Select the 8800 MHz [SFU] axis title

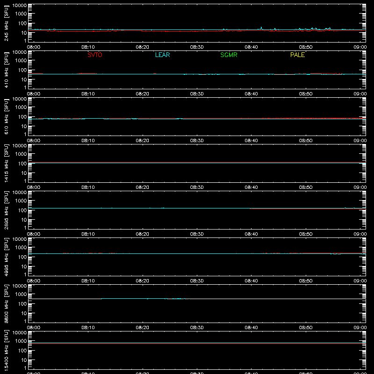click(6, 303)
